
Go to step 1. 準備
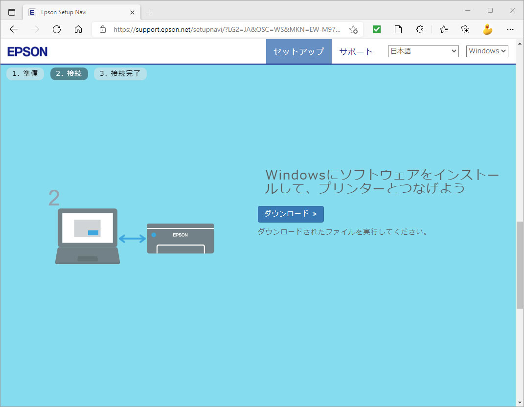(x=25, y=74)
